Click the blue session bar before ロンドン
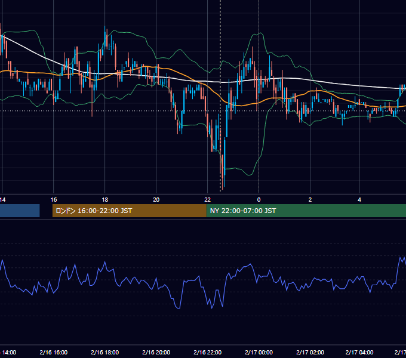Viewport: 406px width, 358px height. [x=20, y=211]
